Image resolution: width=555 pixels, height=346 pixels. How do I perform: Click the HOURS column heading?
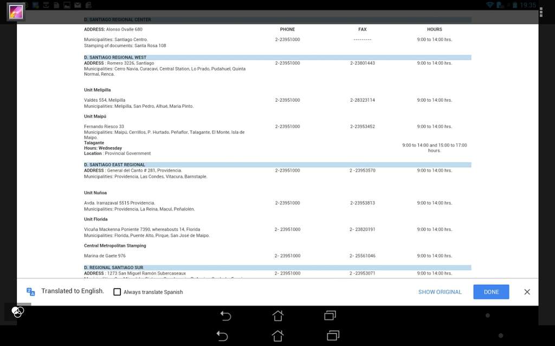[435, 29]
